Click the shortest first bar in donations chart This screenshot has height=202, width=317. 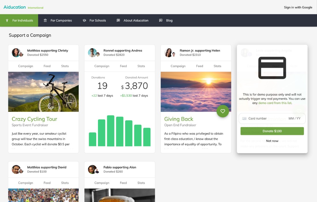(93, 139)
